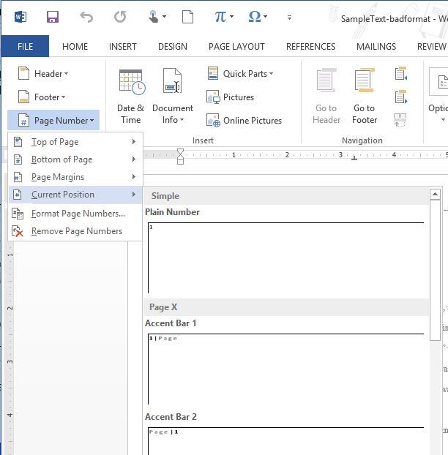Screen dimensions: 448x455
Task: Expand the Header dropdown button
Action: [x=43, y=74]
